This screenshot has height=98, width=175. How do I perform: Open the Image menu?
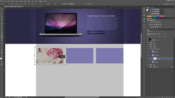[12, 1]
